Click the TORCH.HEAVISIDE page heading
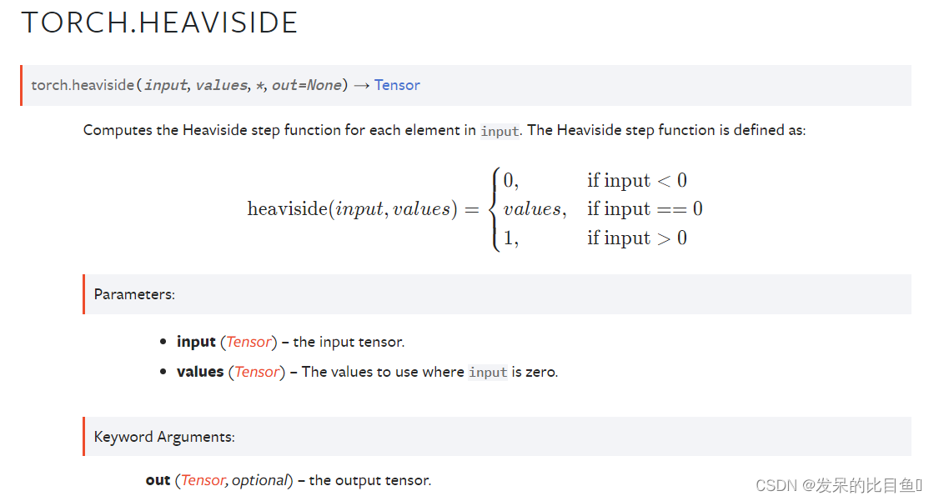 [x=159, y=23]
